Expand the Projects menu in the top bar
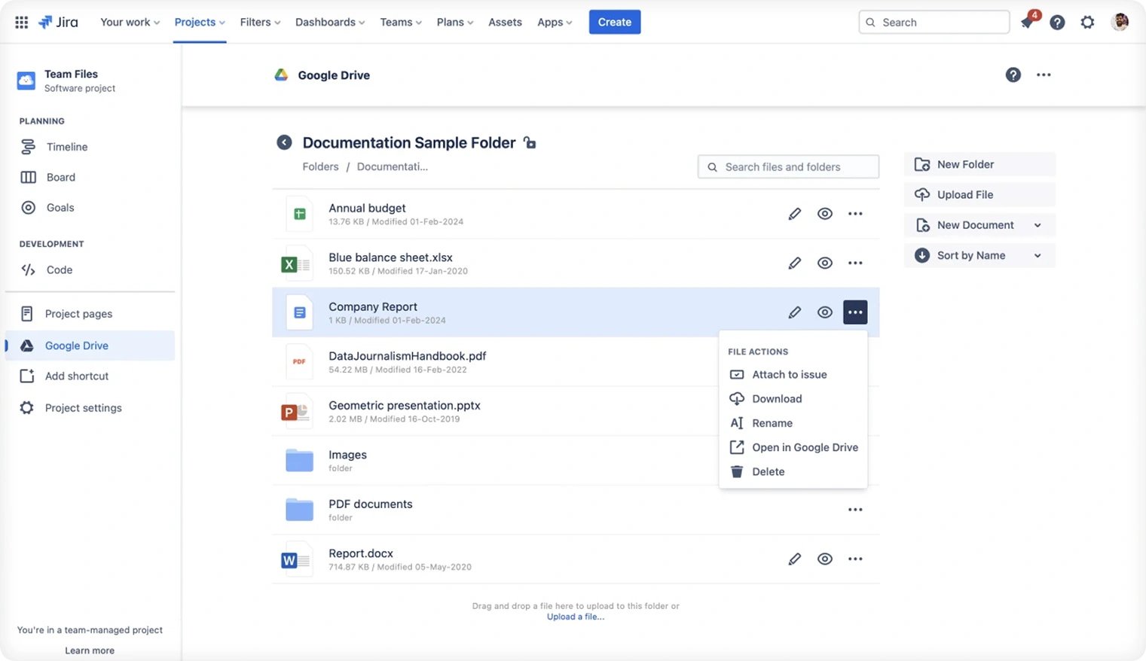The image size is (1146, 661). tap(199, 22)
